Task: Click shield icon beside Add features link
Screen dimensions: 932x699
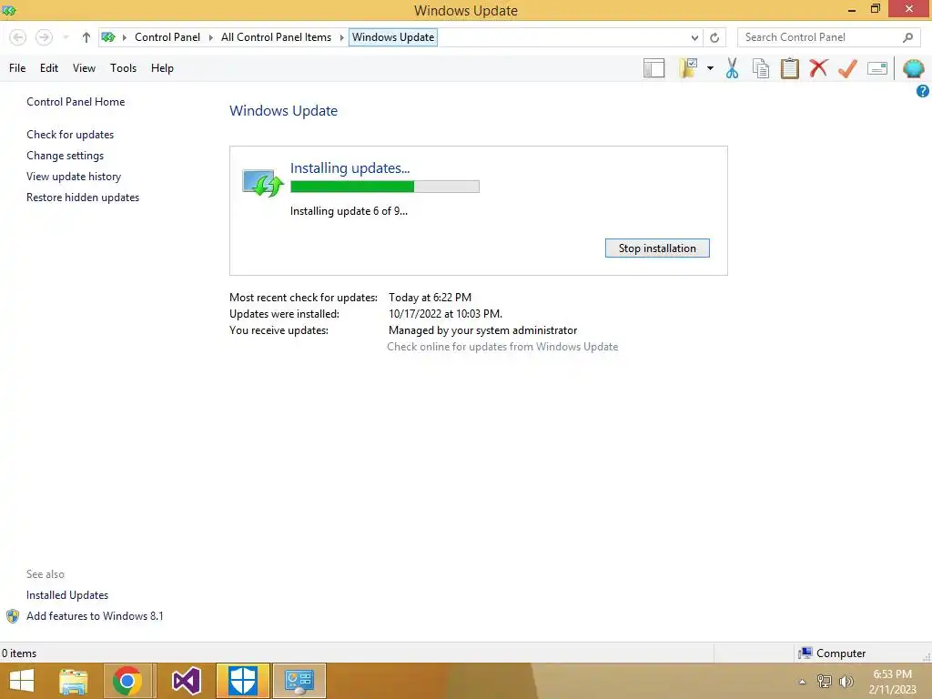Action: [13, 616]
